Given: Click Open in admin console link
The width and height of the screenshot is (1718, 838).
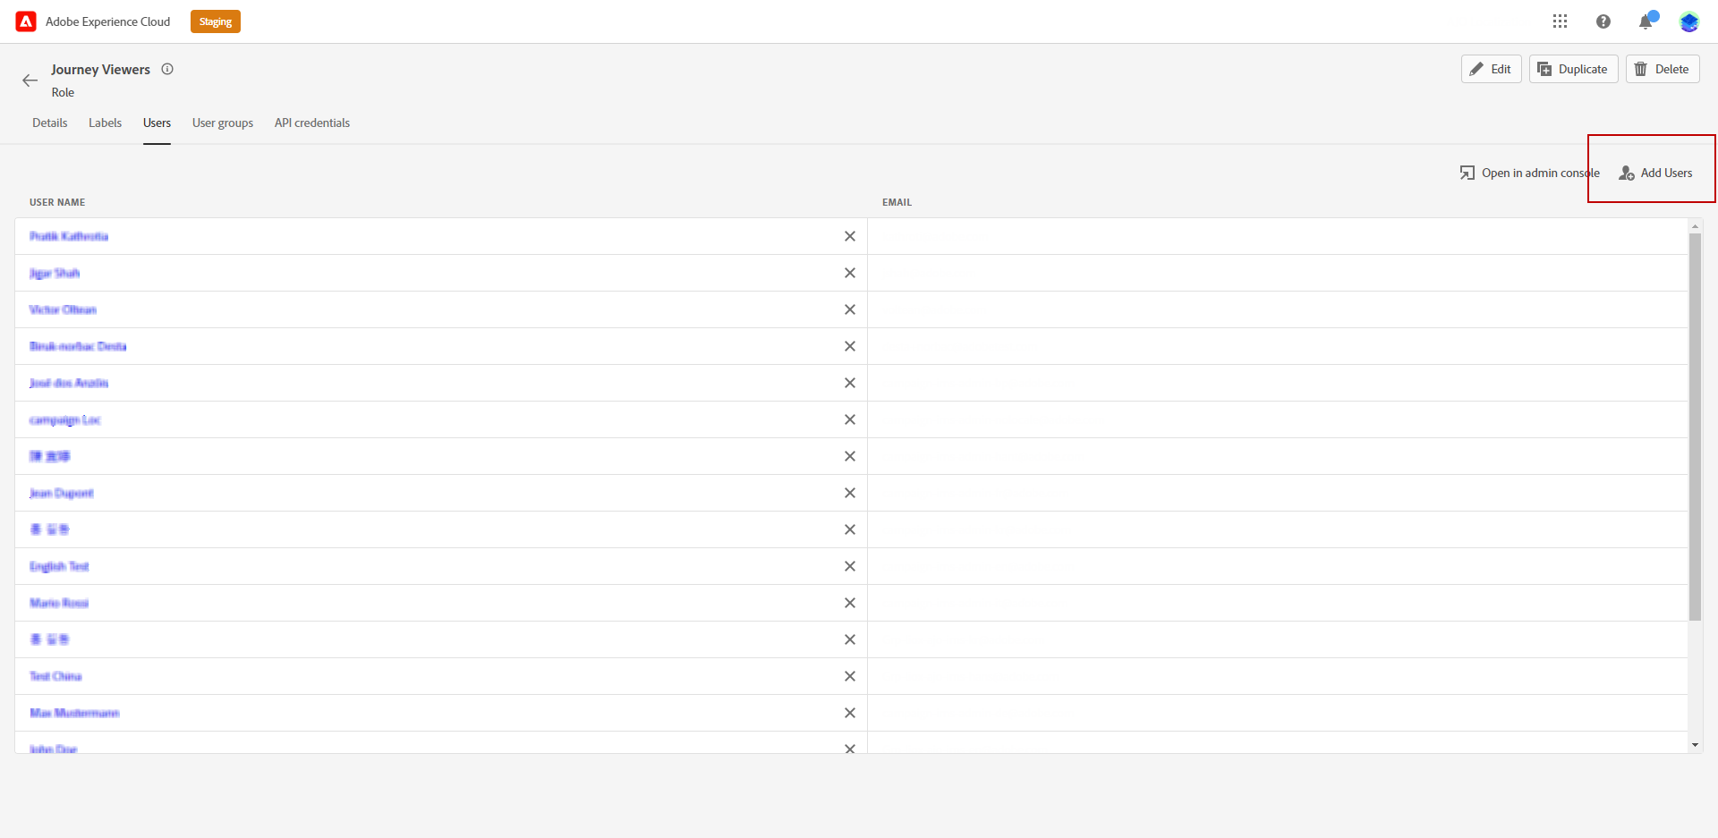Looking at the screenshot, I should 1529,173.
